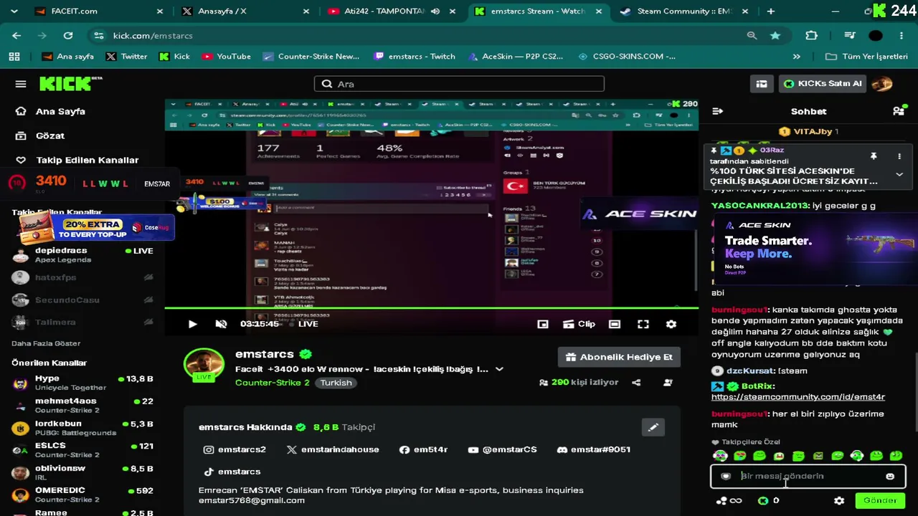Open Gözat in sidebar
918x516 pixels.
[49, 135]
